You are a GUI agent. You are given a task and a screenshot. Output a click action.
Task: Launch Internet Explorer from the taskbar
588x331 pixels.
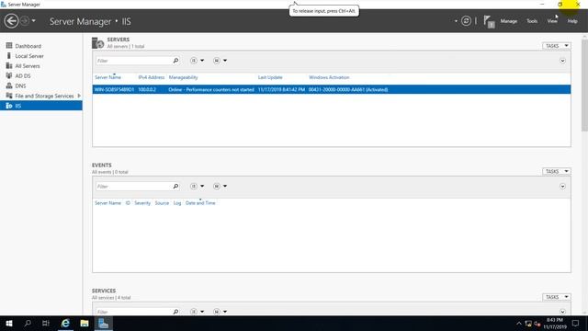65,323
